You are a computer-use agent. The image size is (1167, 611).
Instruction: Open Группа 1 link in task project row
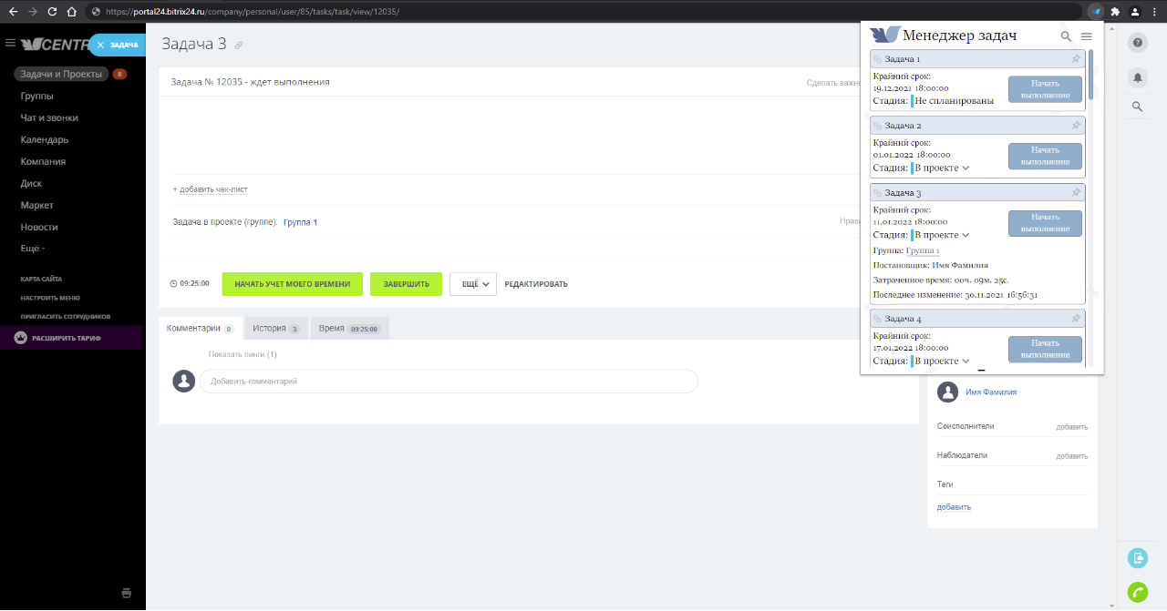coord(300,222)
